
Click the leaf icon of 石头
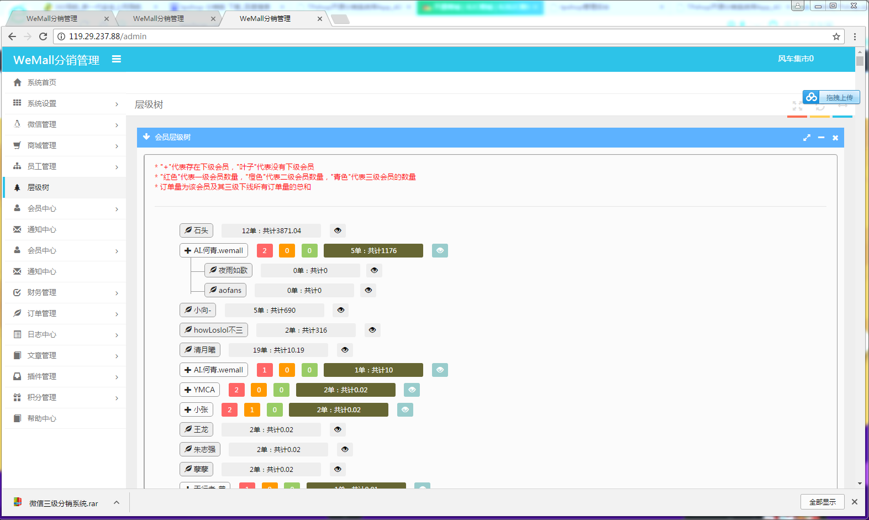point(188,230)
